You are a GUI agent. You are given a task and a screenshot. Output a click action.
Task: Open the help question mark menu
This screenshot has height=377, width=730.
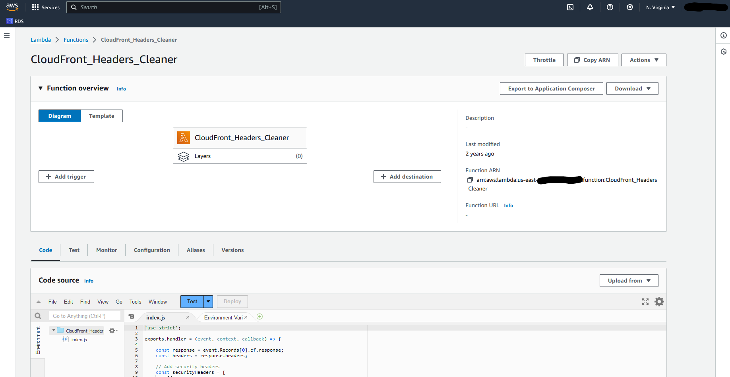pyautogui.click(x=610, y=7)
